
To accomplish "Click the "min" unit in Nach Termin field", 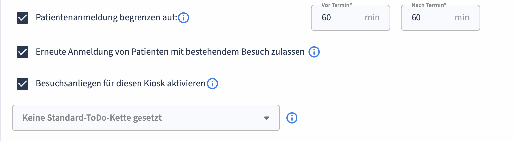I will [x=462, y=18].
